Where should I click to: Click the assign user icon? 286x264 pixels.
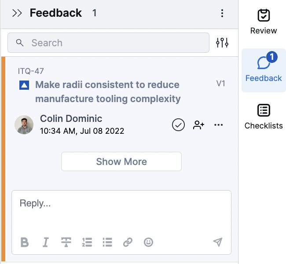coord(199,125)
